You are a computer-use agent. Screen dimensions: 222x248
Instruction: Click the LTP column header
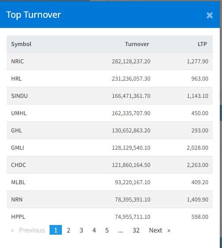pos(202,44)
